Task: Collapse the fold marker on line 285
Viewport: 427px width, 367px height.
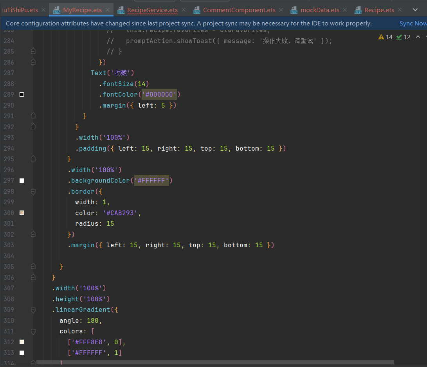Action: point(33,51)
